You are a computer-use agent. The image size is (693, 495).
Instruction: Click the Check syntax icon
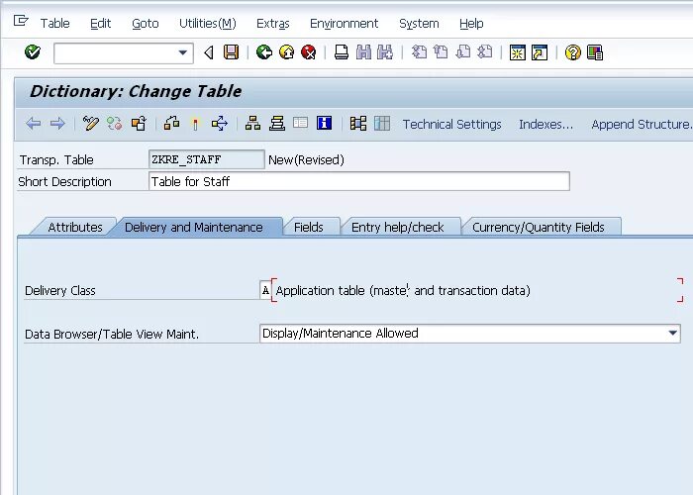coord(171,124)
